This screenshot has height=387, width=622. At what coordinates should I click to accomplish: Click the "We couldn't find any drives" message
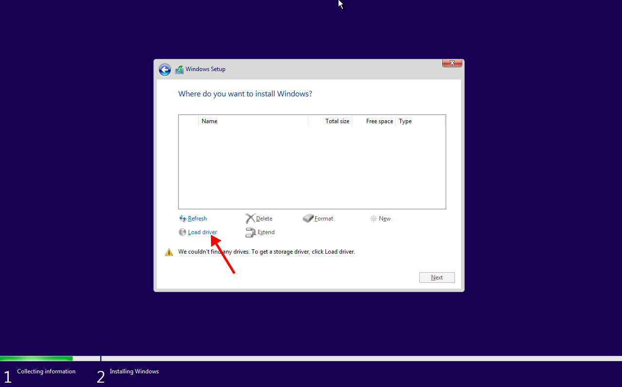coord(266,252)
